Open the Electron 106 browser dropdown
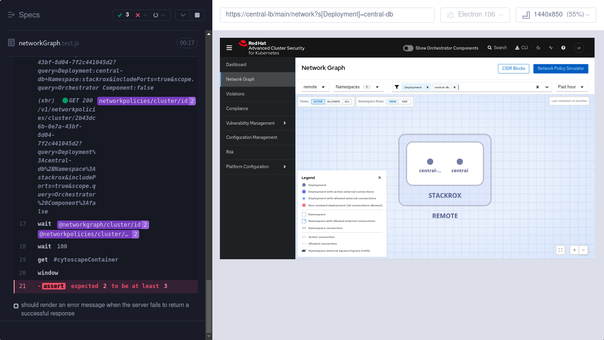Viewport: 604px width, 340px height. click(475, 15)
